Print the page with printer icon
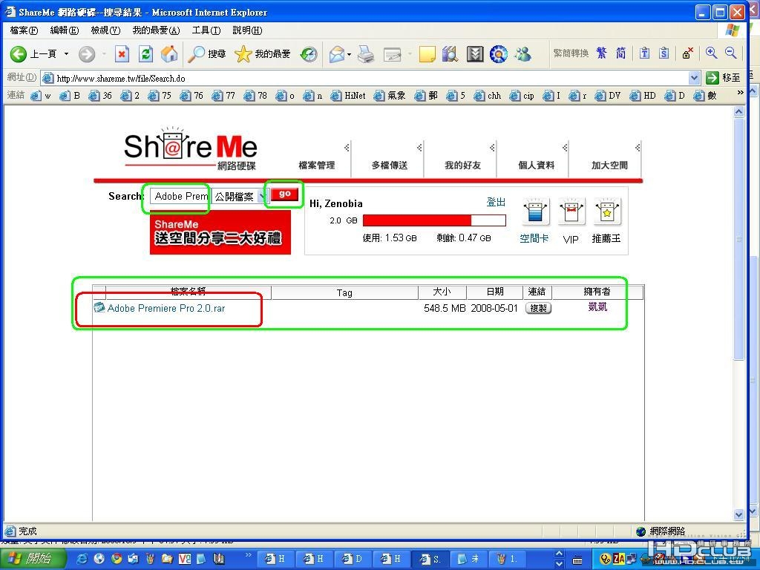 [366, 53]
